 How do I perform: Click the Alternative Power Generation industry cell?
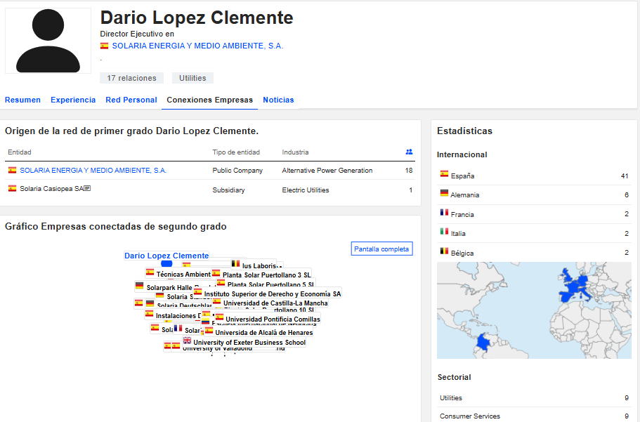pos(327,170)
